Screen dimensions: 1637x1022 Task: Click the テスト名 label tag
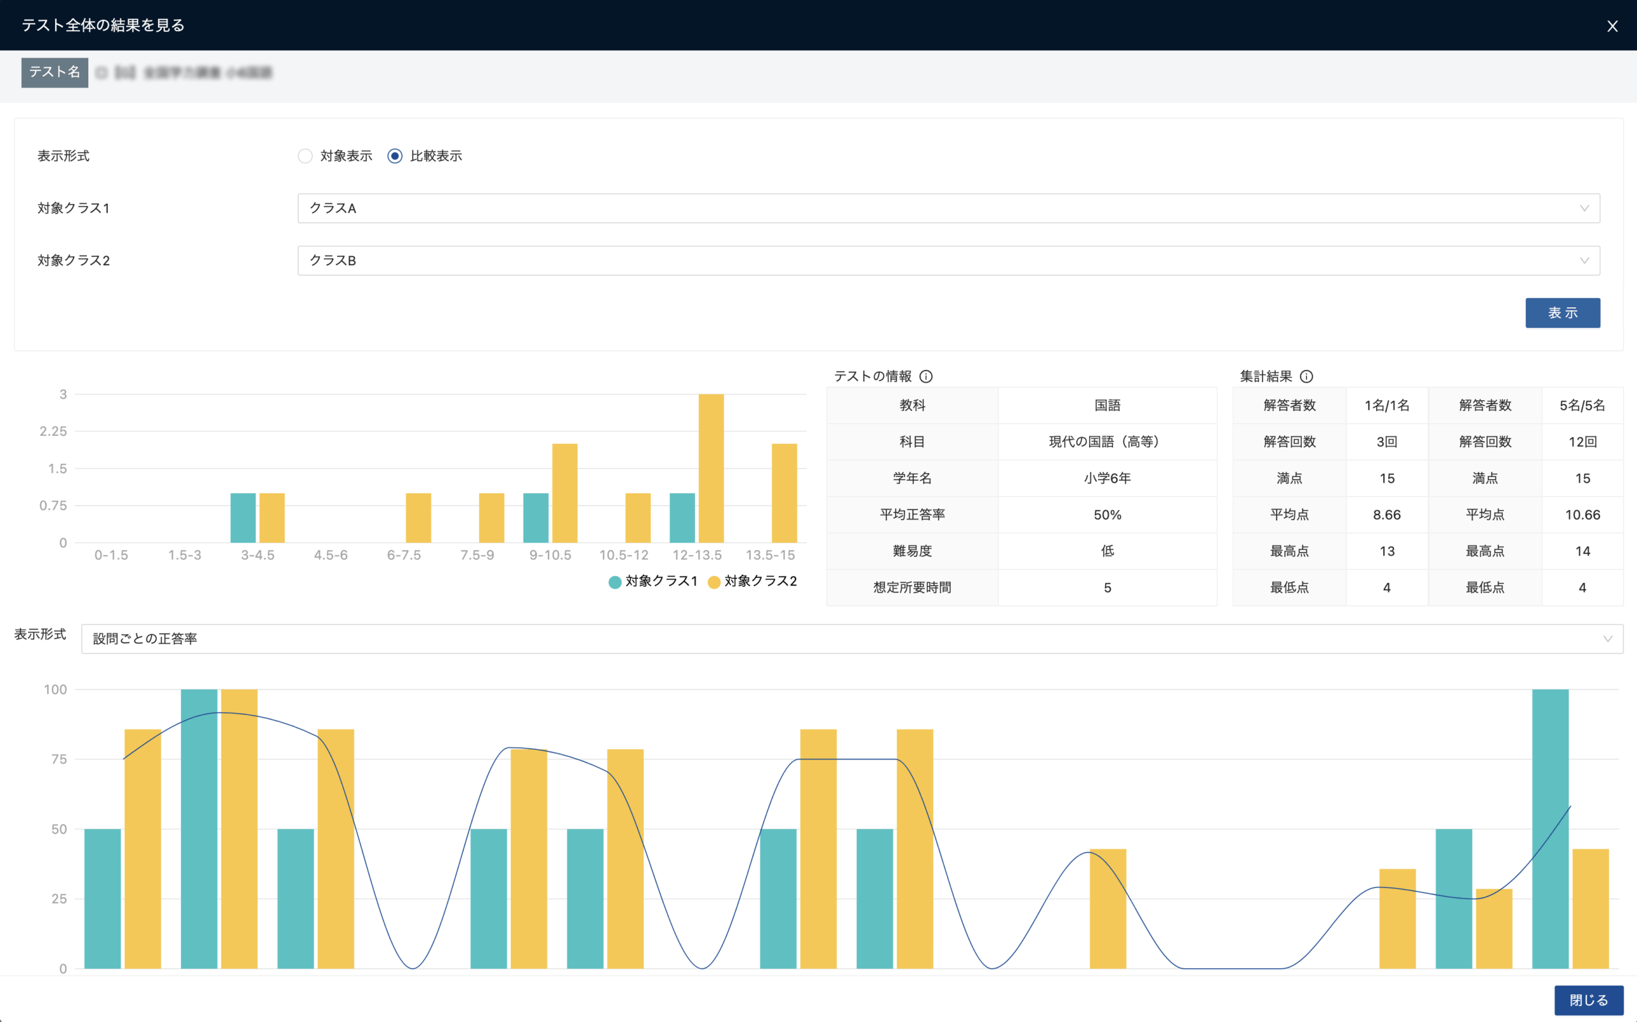(x=55, y=72)
